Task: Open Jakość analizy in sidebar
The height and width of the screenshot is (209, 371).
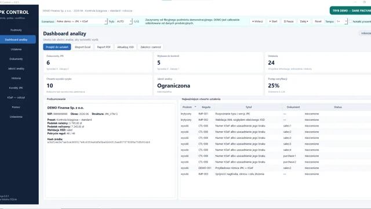Action: click(16, 69)
